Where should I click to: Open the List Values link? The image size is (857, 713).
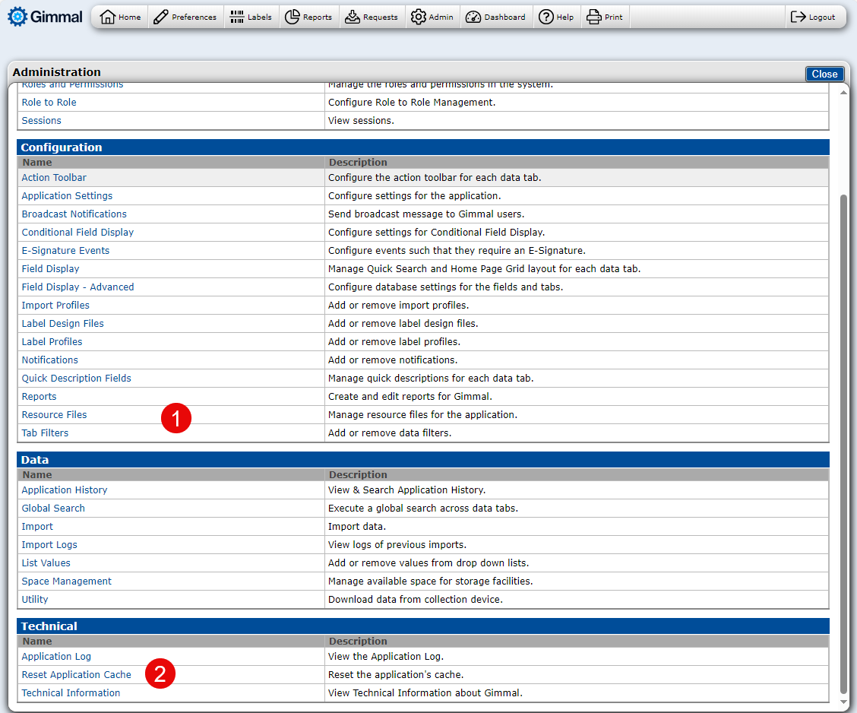(x=46, y=563)
